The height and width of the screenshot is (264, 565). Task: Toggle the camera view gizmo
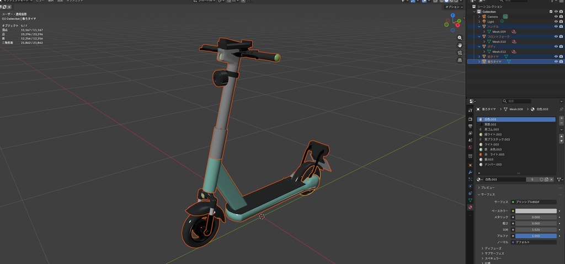[x=460, y=52]
